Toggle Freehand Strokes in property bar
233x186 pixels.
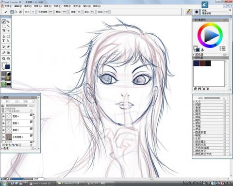point(12,12)
